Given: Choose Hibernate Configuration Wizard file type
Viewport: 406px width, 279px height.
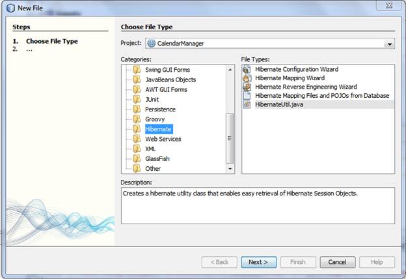Looking at the screenshot, I should (x=297, y=69).
